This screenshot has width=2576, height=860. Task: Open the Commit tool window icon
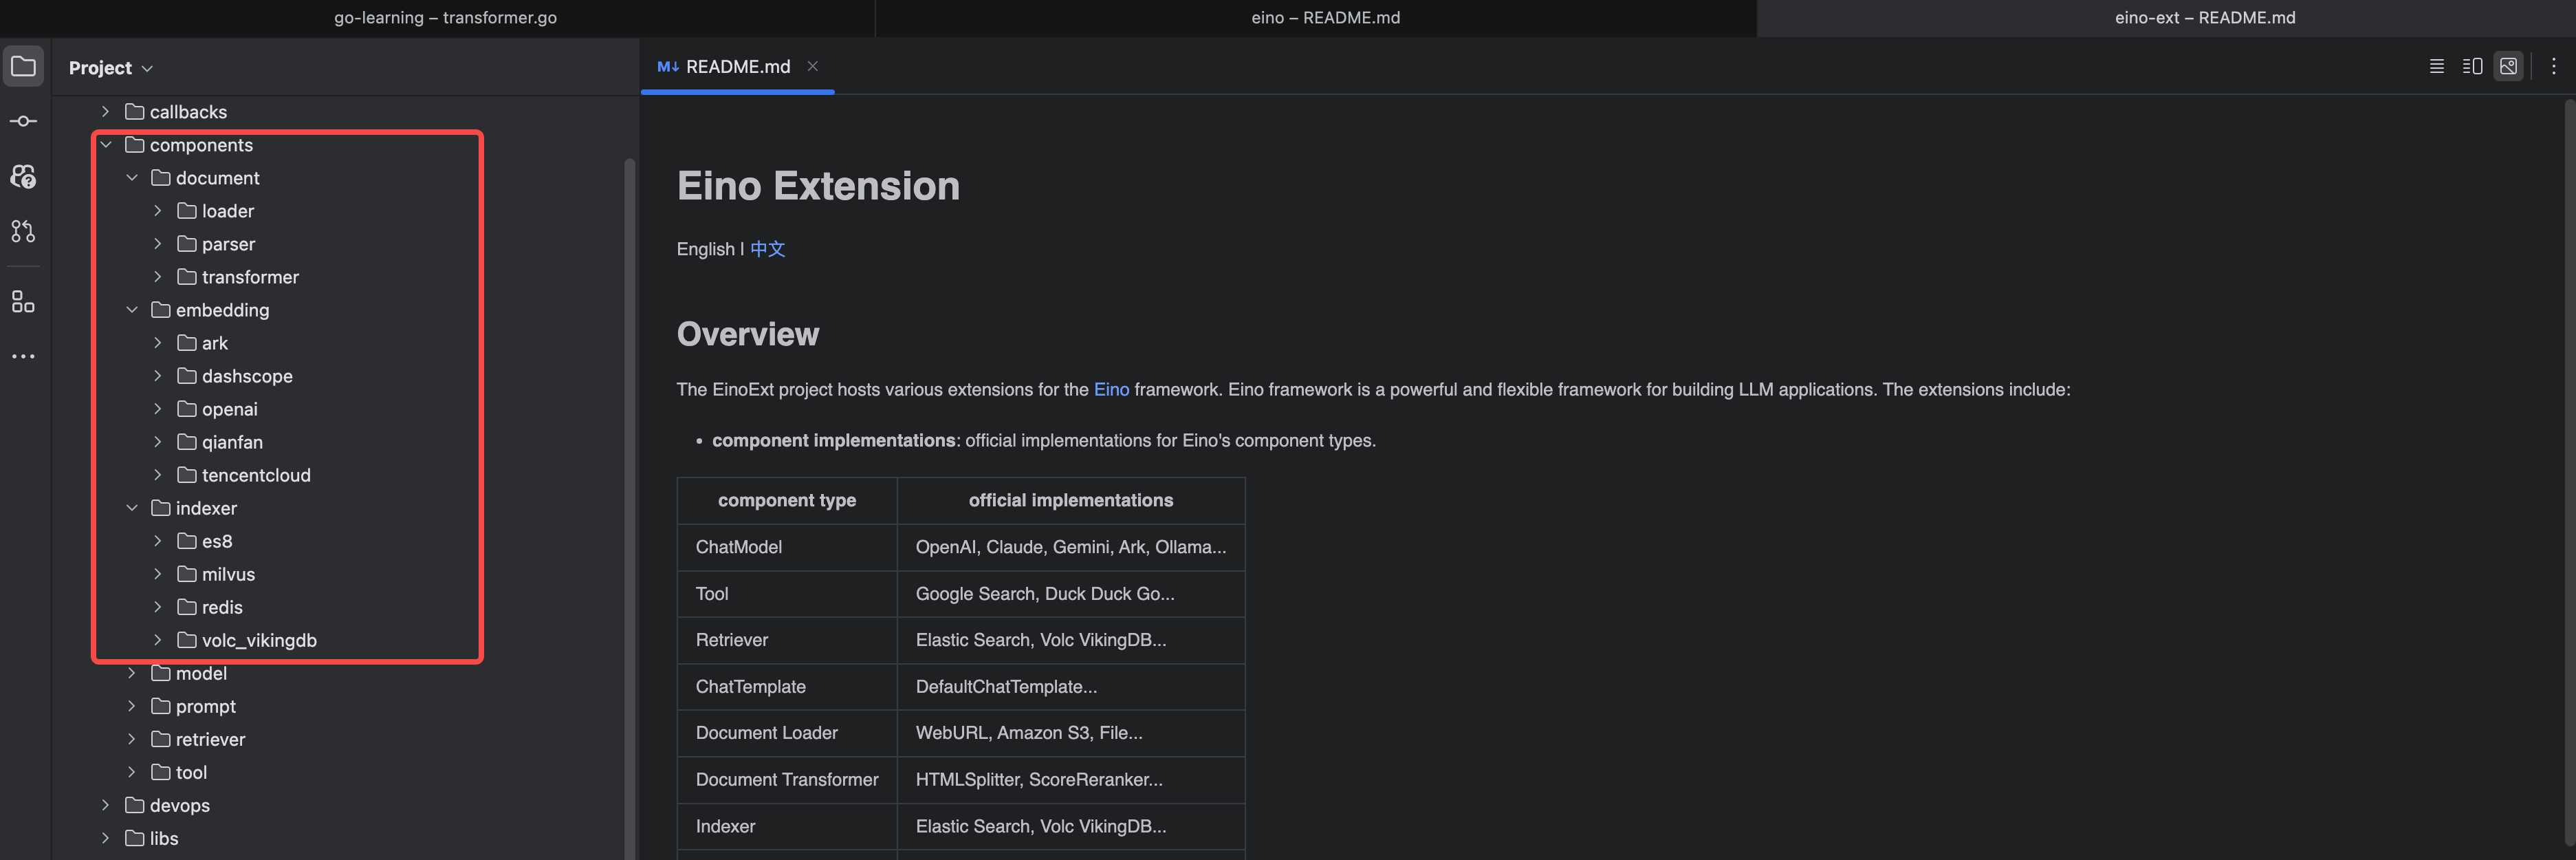pos(23,122)
